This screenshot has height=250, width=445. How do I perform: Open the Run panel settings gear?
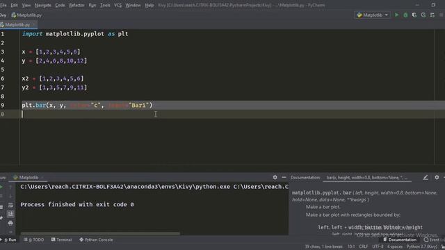[x=275, y=178]
